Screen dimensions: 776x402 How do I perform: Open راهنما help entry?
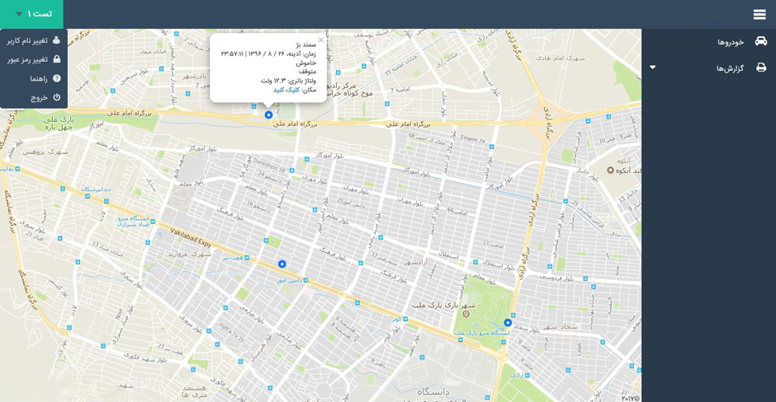pos(39,78)
